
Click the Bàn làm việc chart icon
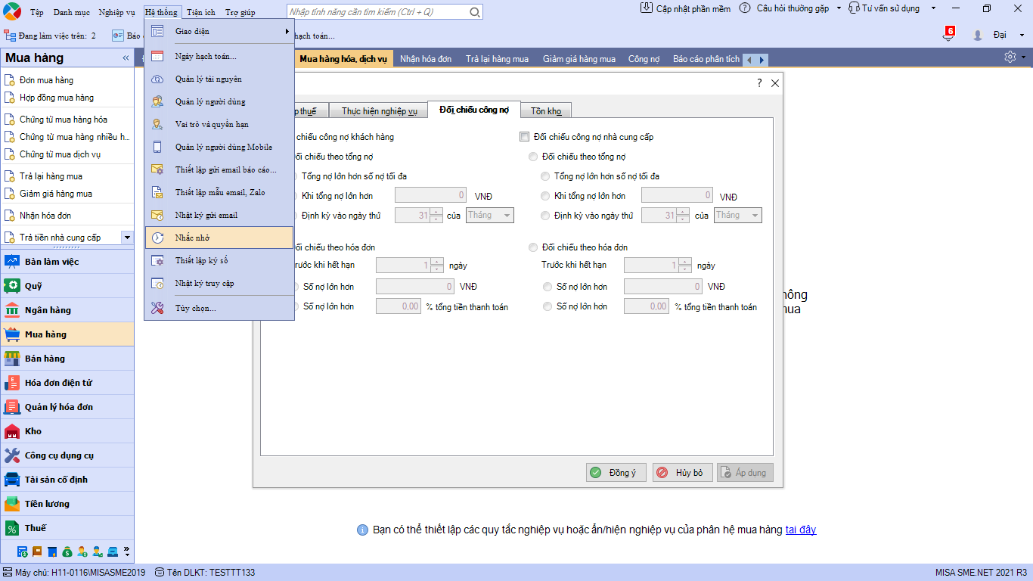(12, 262)
